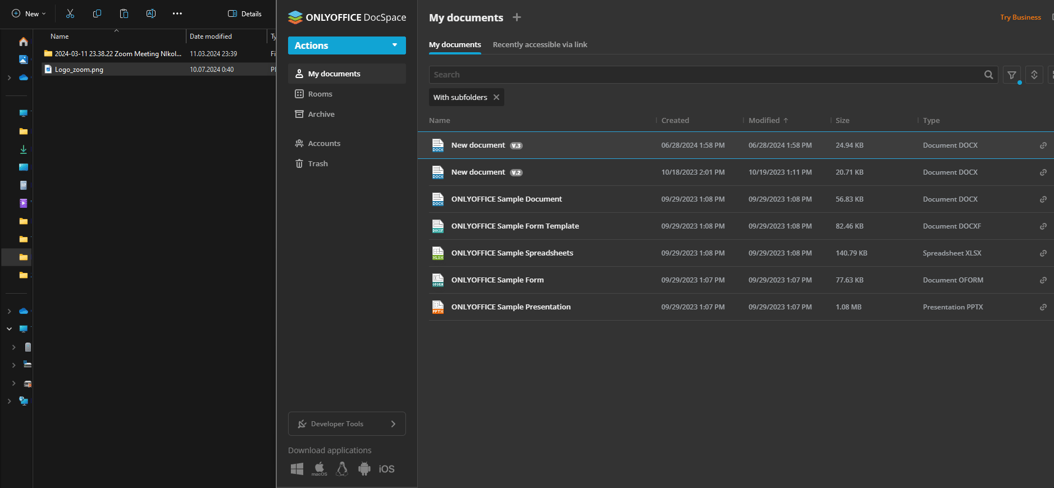Open the Home icon in File Explorer sidebar

click(x=24, y=42)
